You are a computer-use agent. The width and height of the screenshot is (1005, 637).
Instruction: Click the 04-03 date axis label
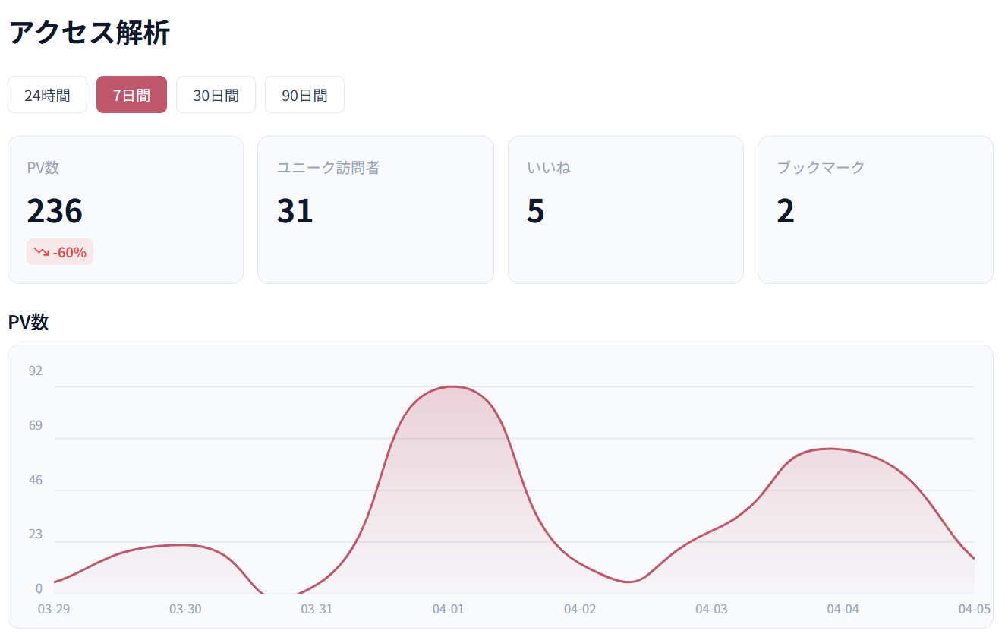pyautogui.click(x=711, y=609)
